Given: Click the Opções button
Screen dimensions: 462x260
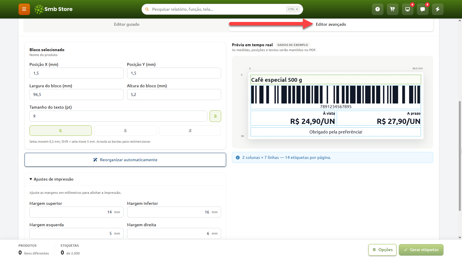Looking at the screenshot, I should click(x=383, y=250).
